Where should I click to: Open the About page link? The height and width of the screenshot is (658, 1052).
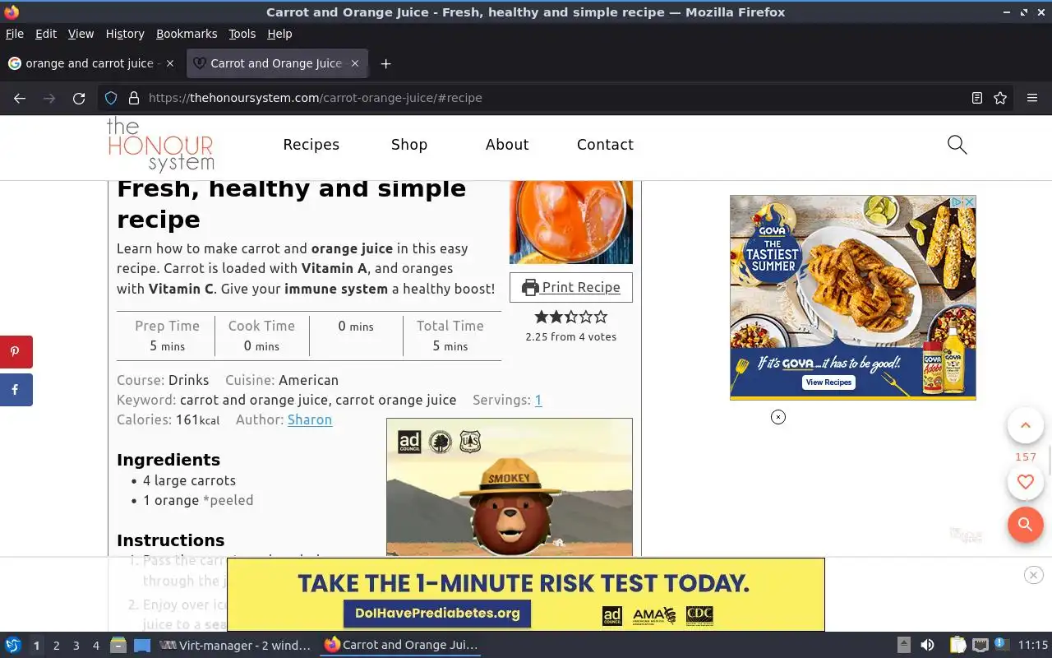[x=507, y=145]
